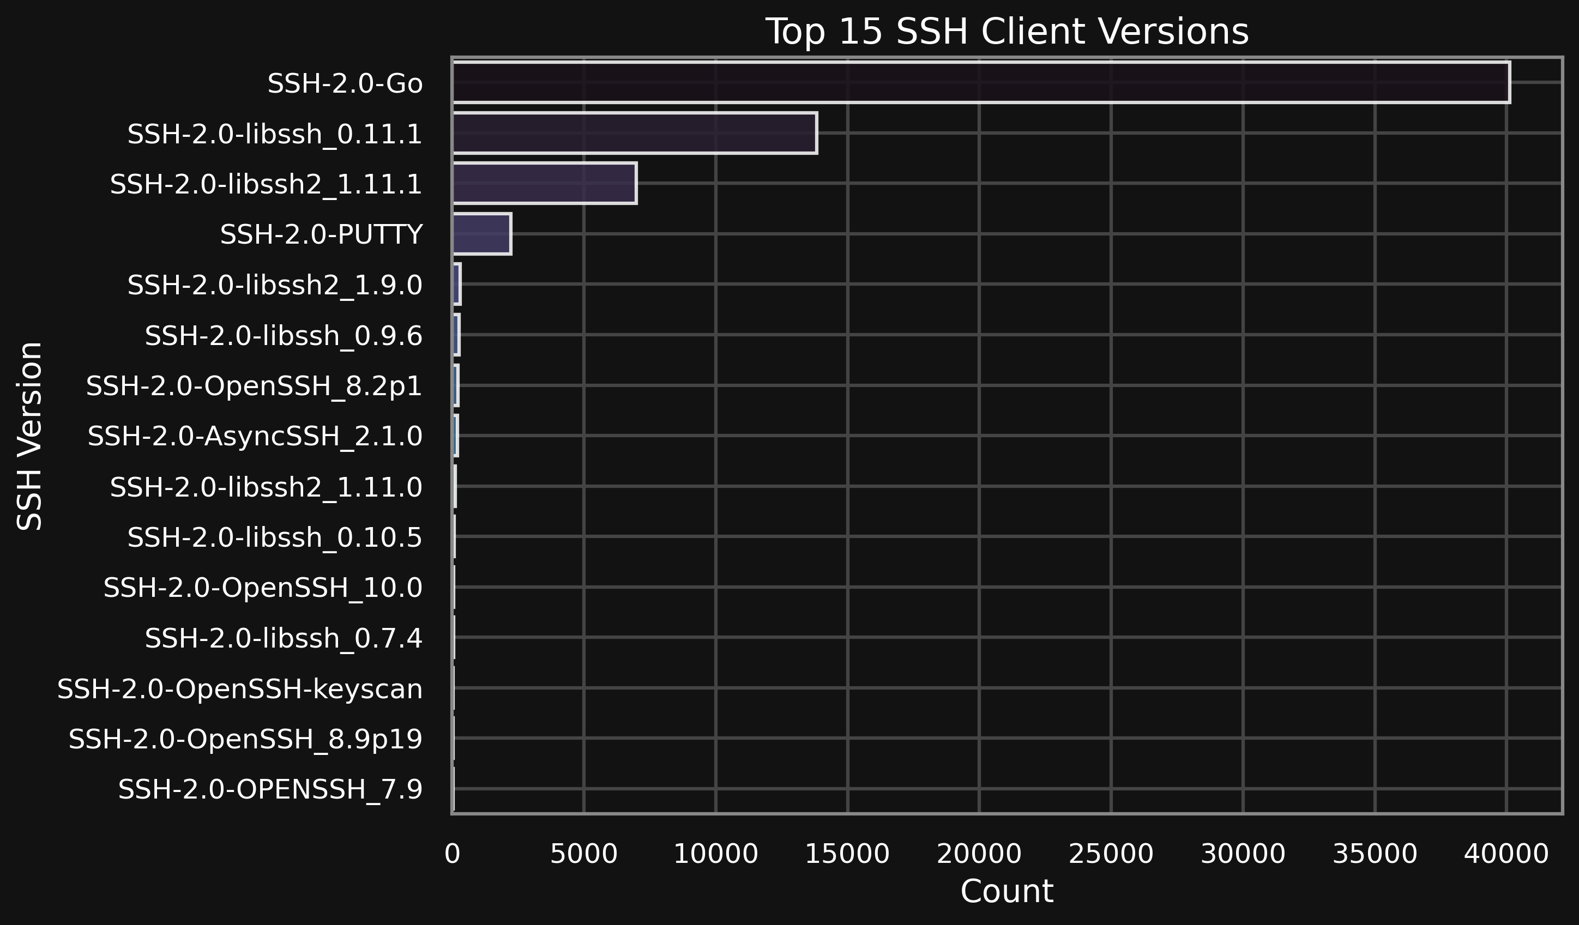Click the SSH-2.0-libssh_0.10.5 label
1579x925 pixels.
275,537
